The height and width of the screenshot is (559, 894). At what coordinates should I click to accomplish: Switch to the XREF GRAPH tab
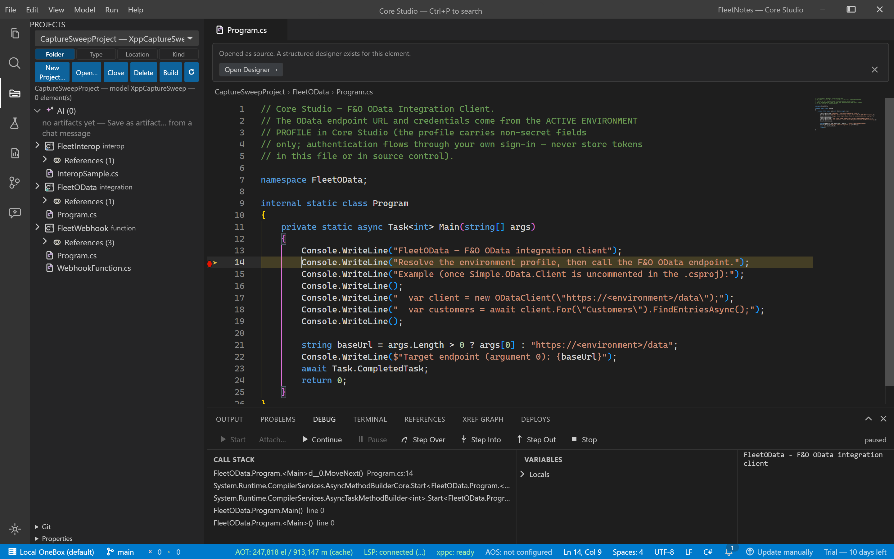click(x=483, y=419)
